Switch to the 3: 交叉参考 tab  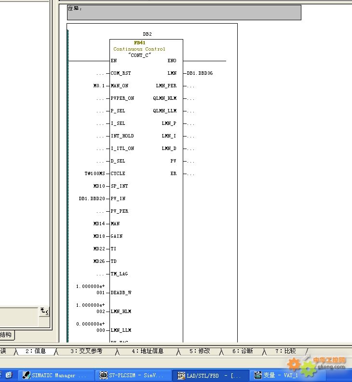(x=86, y=351)
